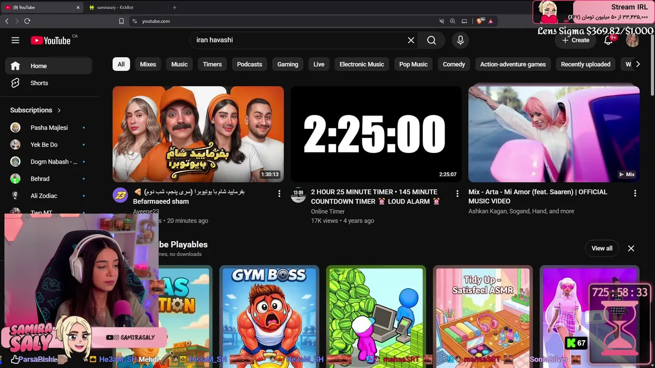Open the watermelon cashier playable game
This screenshot has height=368, width=655.
[x=376, y=316]
